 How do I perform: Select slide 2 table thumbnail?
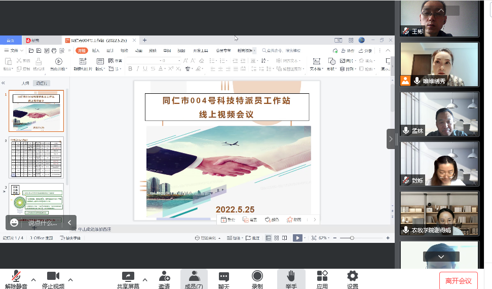click(x=36, y=157)
